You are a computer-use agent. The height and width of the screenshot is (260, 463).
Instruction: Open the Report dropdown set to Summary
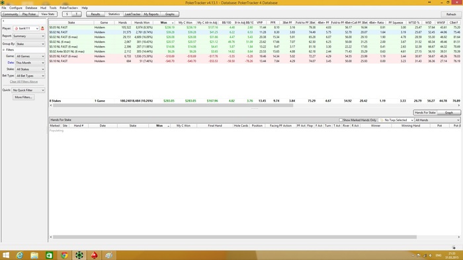(28, 36)
